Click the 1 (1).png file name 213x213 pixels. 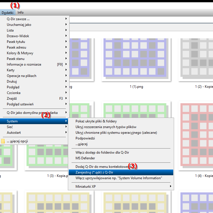coord(136,87)
